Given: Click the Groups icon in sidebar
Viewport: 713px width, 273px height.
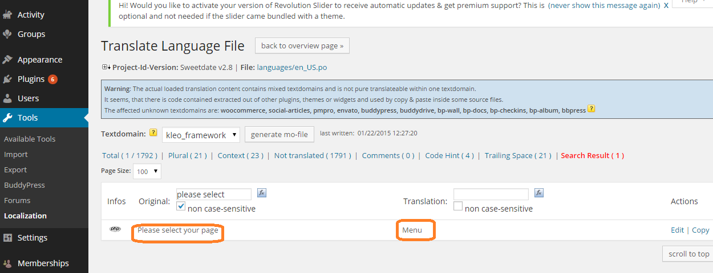Looking at the screenshot, I should pyautogui.click(x=7, y=34).
